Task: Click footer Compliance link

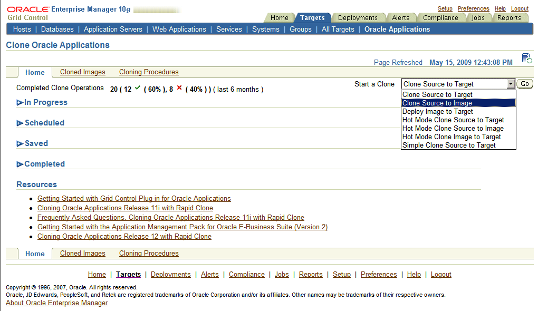Action: pyautogui.click(x=247, y=274)
